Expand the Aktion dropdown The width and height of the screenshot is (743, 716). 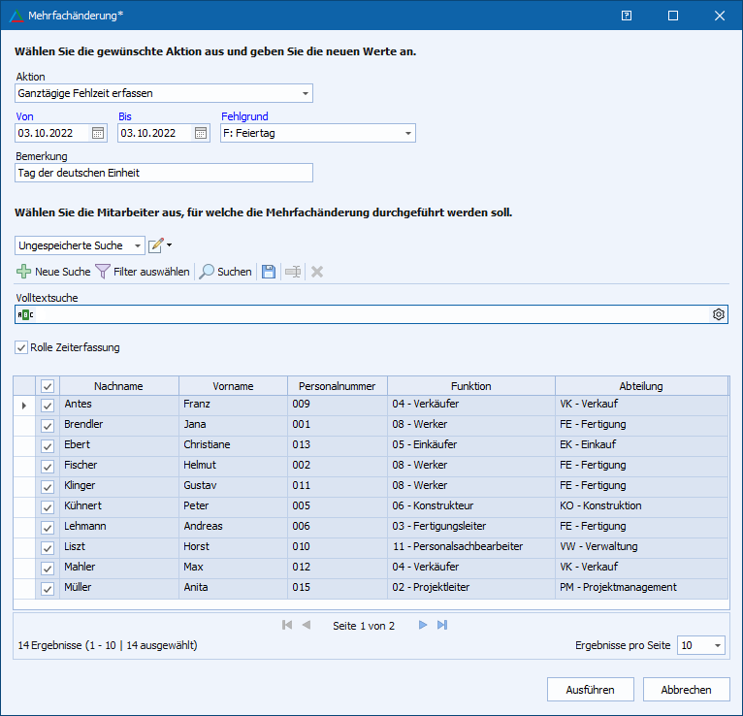(x=306, y=94)
